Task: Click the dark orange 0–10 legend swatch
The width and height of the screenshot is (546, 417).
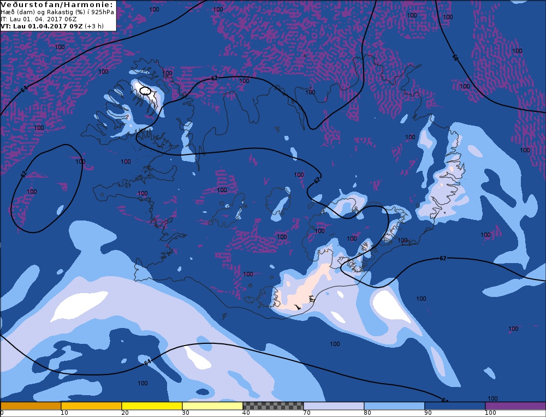Action: (31, 406)
